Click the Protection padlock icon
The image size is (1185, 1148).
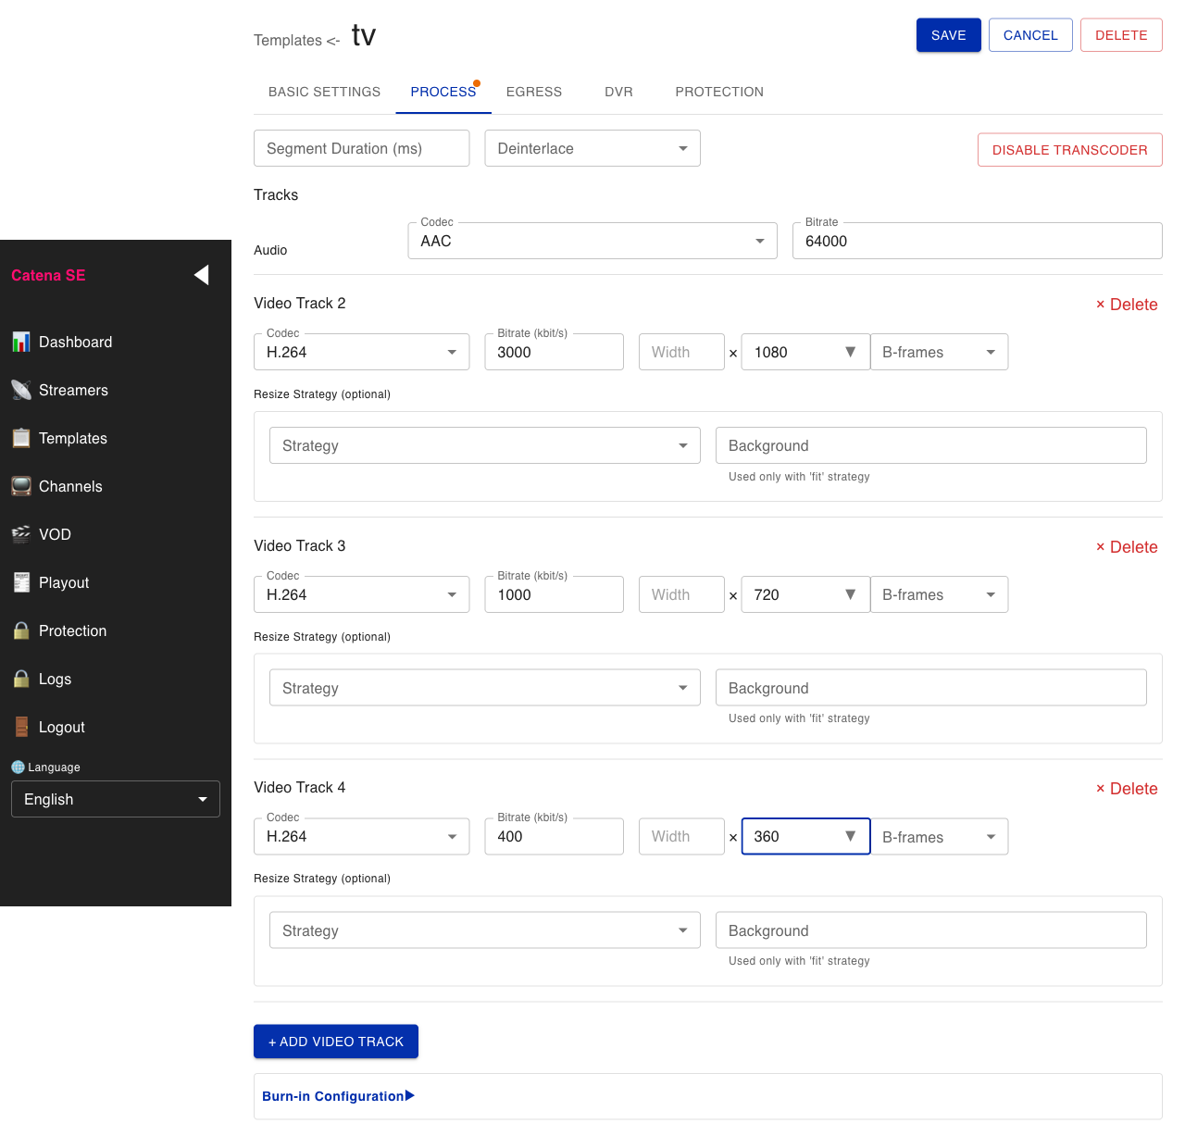(x=20, y=630)
